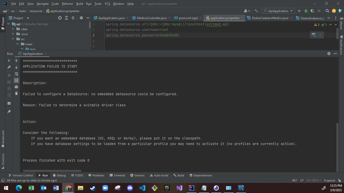The image size is (344, 193).
Task: Collapse the src folder
Action: pos(13,39)
